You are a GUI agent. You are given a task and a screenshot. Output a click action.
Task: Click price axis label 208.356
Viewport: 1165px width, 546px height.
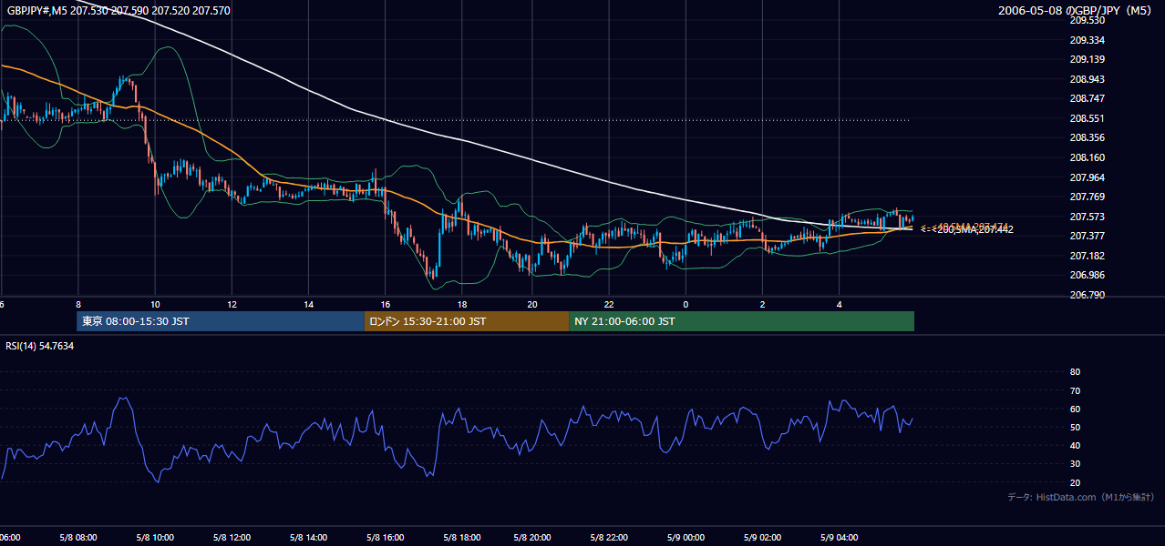pos(1087,138)
